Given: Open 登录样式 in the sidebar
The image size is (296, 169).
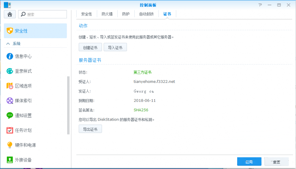Looking at the screenshot, I should click(23, 71).
